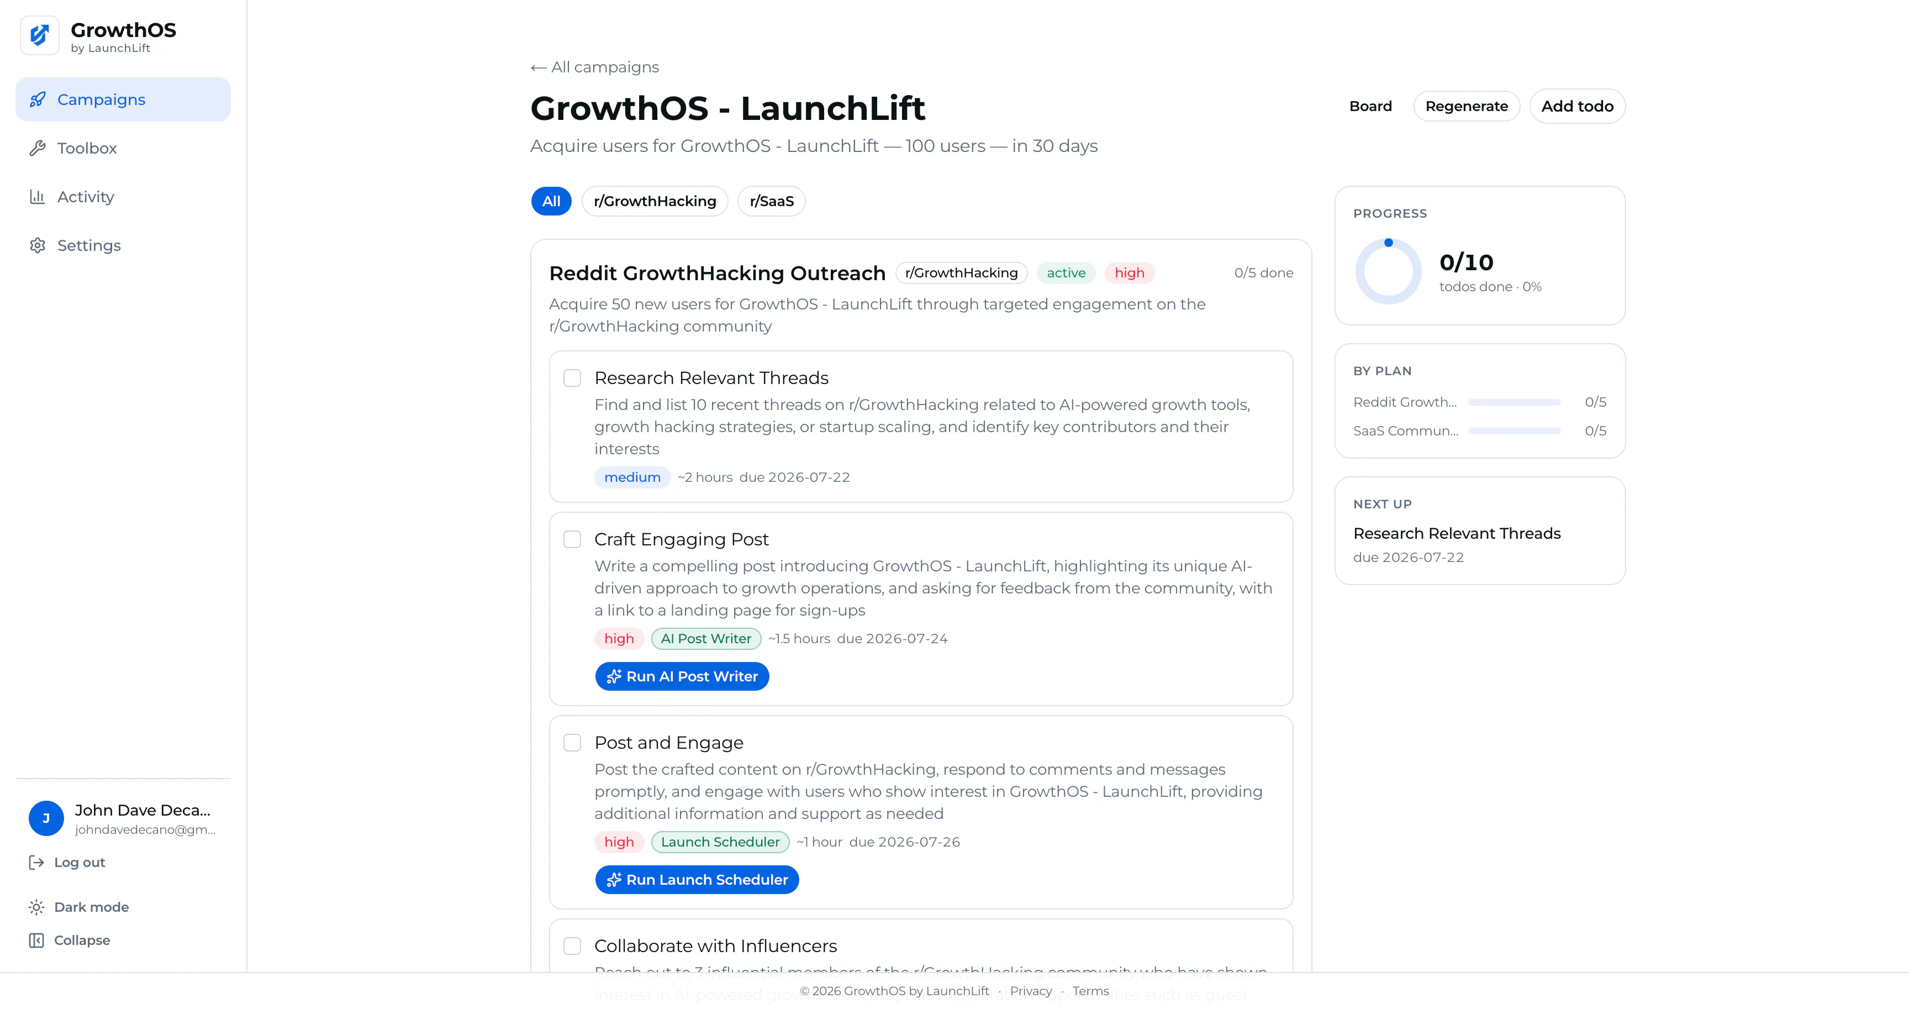Click the Campaigns rocket icon

[x=37, y=99]
